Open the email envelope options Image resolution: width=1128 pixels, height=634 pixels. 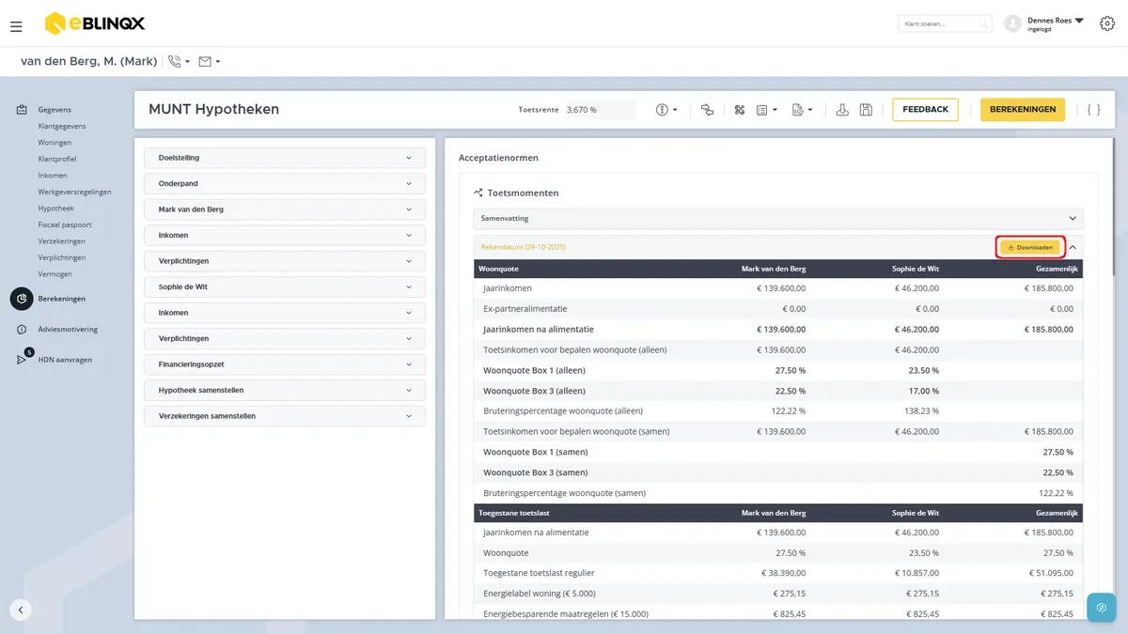(x=209, y=62)
